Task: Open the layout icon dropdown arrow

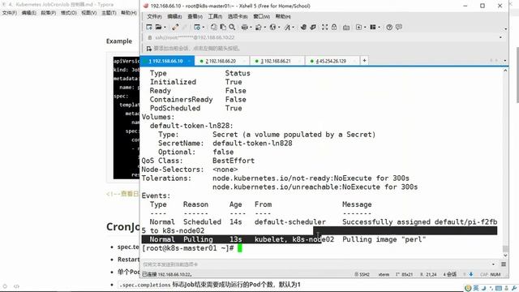Action: (380, 28)
